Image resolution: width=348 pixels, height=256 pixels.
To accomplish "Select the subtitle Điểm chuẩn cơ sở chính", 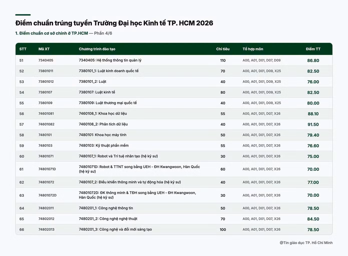I will (x=52, y=33).
